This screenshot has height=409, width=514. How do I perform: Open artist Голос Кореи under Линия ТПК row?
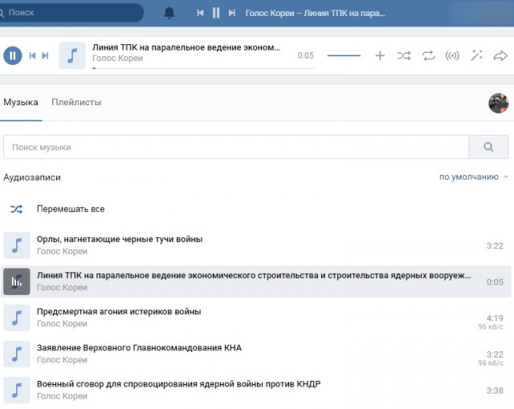click(x=62, y=288)
